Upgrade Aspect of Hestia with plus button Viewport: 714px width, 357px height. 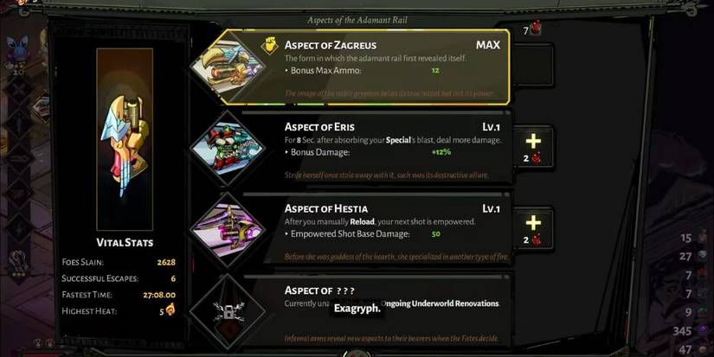[x=533, y=229]
